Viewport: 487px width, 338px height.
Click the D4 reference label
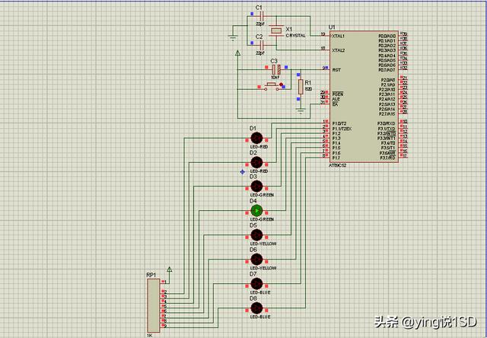click(x=253, y=201)
